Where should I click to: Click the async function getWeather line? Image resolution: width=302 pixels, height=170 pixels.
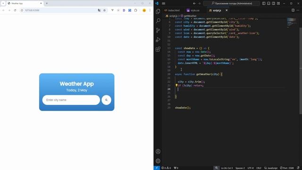[199, 74]
